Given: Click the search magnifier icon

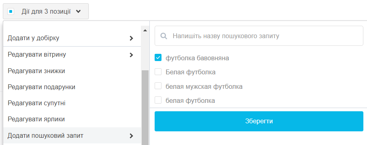Looking at the screenshot, I should coord(164,36).
